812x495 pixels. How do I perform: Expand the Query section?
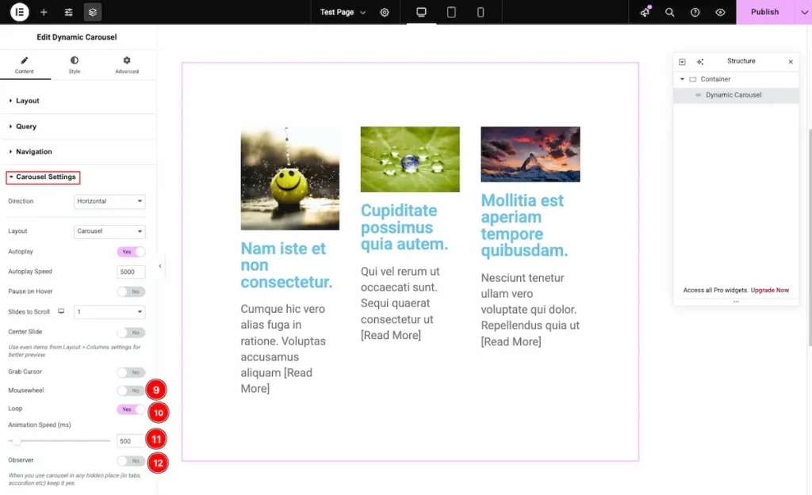tap(26, 127)
